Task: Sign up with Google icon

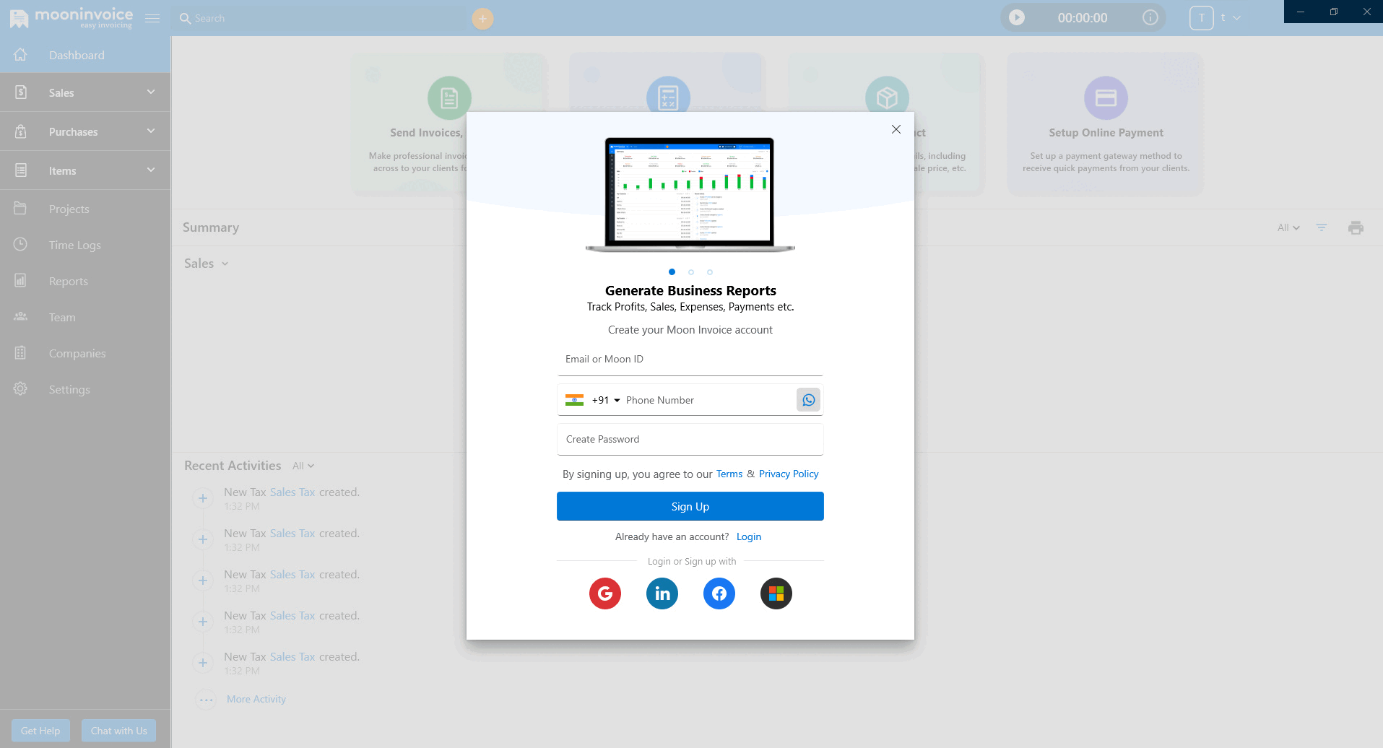Action: click(605, 593)
